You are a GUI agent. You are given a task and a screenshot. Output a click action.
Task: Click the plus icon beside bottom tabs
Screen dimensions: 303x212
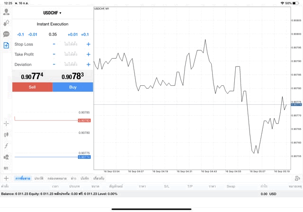6,178
